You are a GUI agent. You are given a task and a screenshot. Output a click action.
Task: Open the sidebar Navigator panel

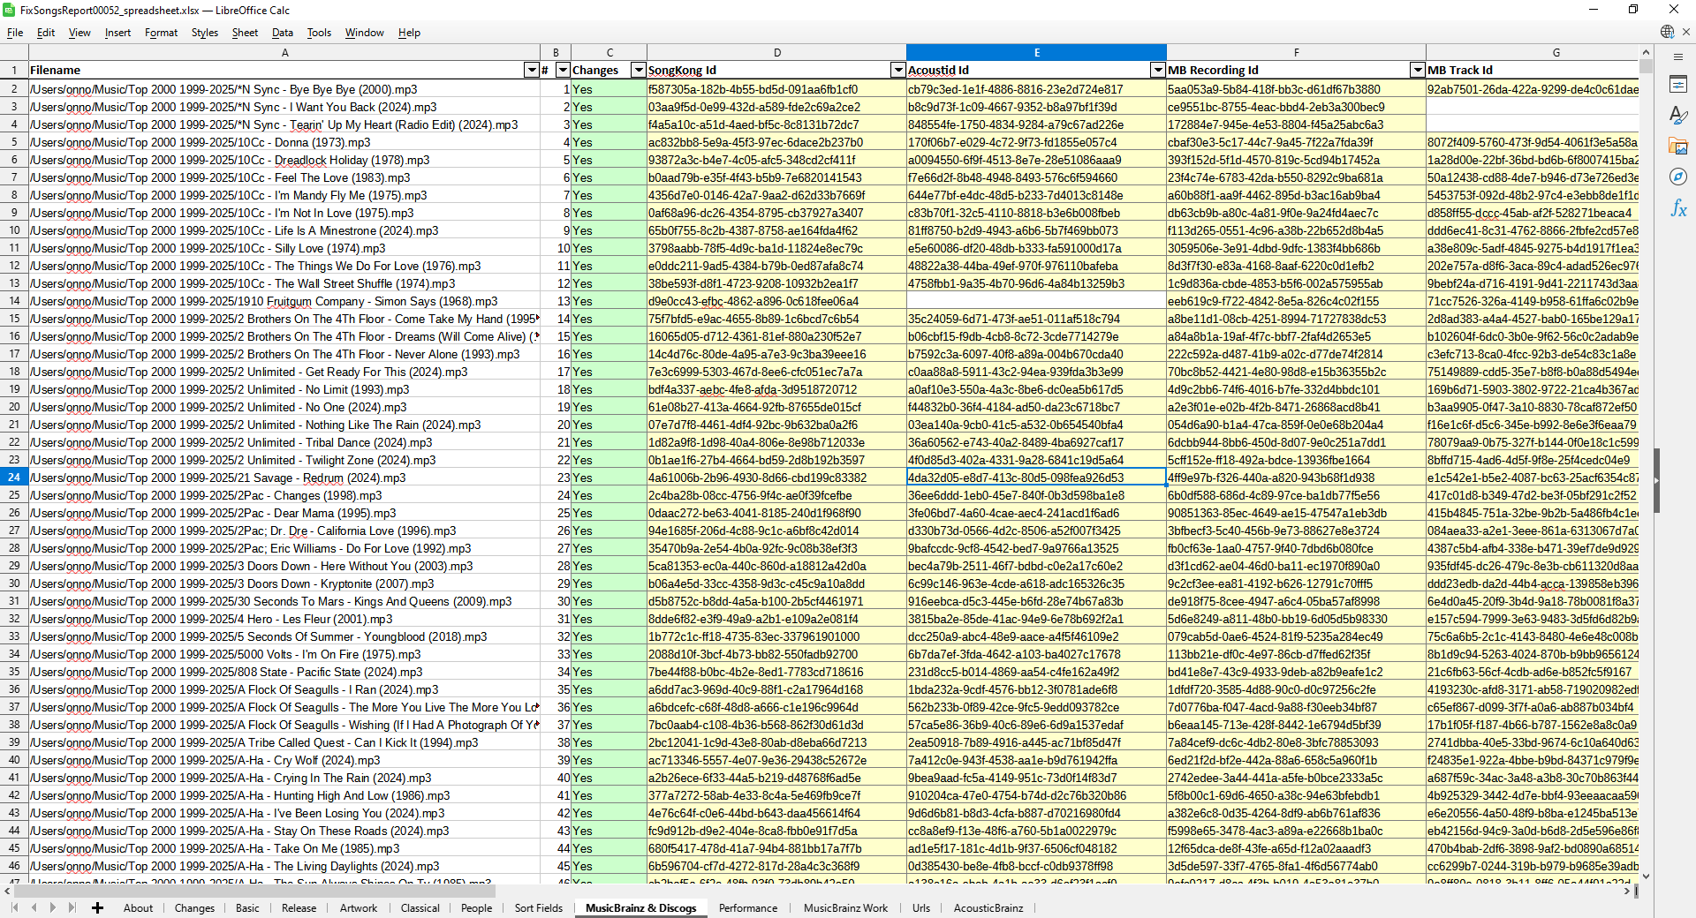(1677, 177)
